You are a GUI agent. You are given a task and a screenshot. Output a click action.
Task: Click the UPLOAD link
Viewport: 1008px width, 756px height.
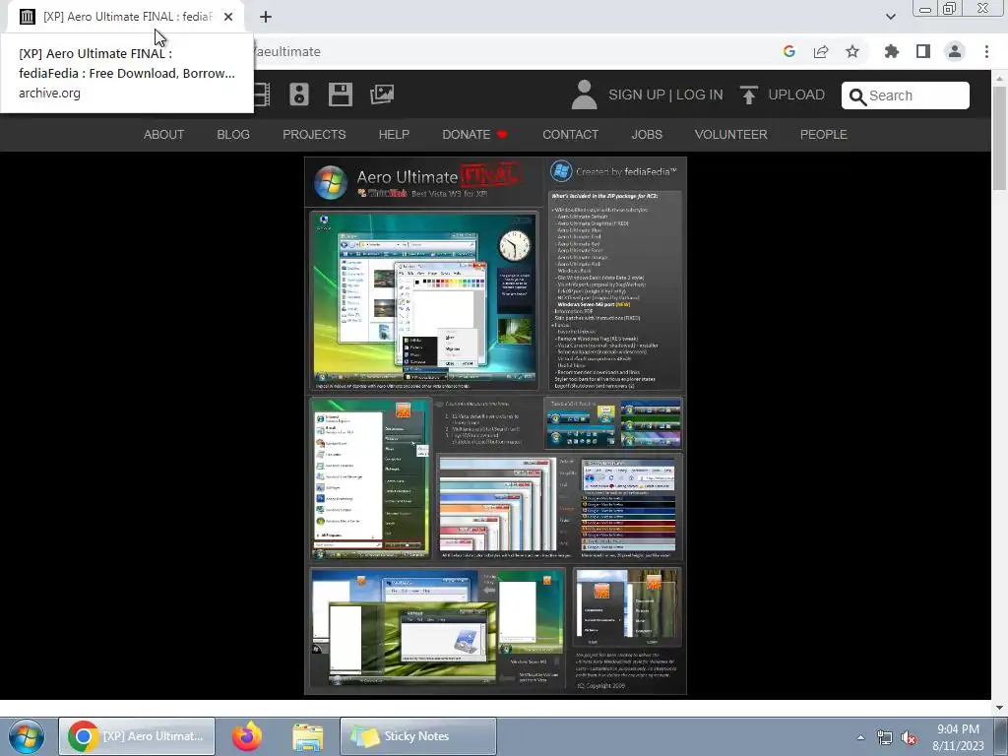tap(795, 94)
